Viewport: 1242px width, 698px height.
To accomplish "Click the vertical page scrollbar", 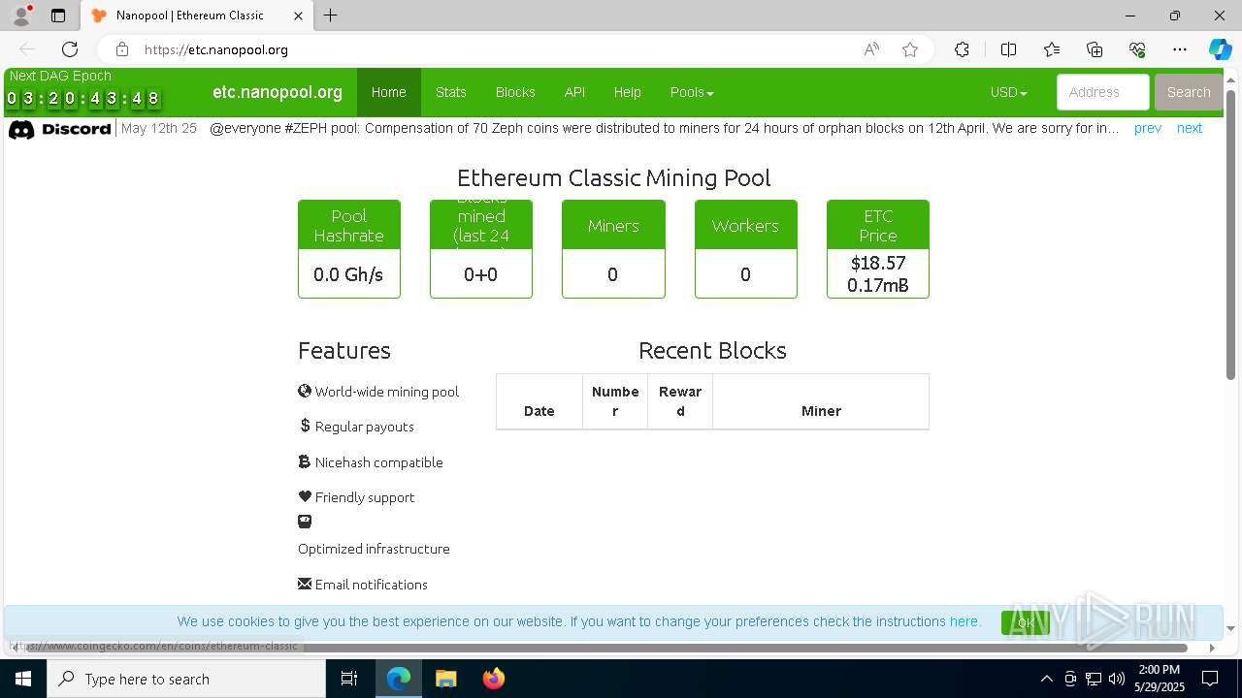I will pos(1231,233).
